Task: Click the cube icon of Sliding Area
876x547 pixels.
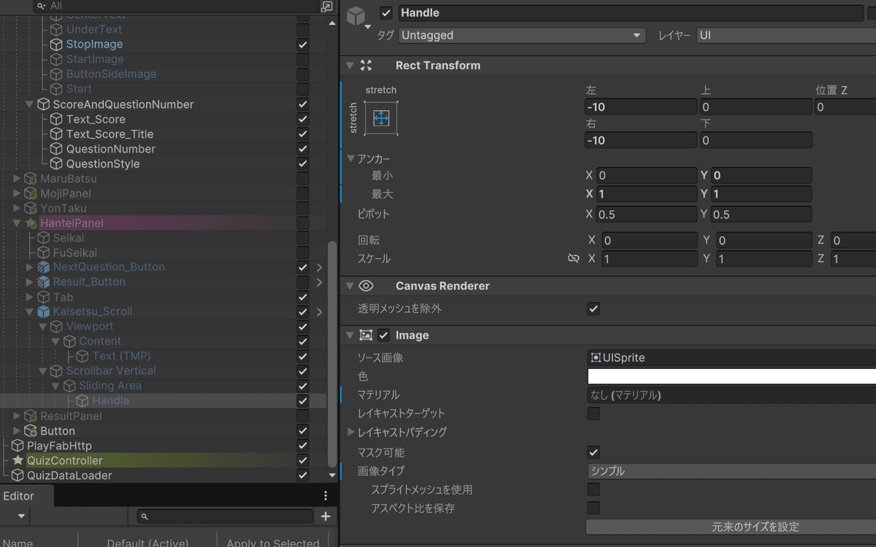Action: coord(69,386)
